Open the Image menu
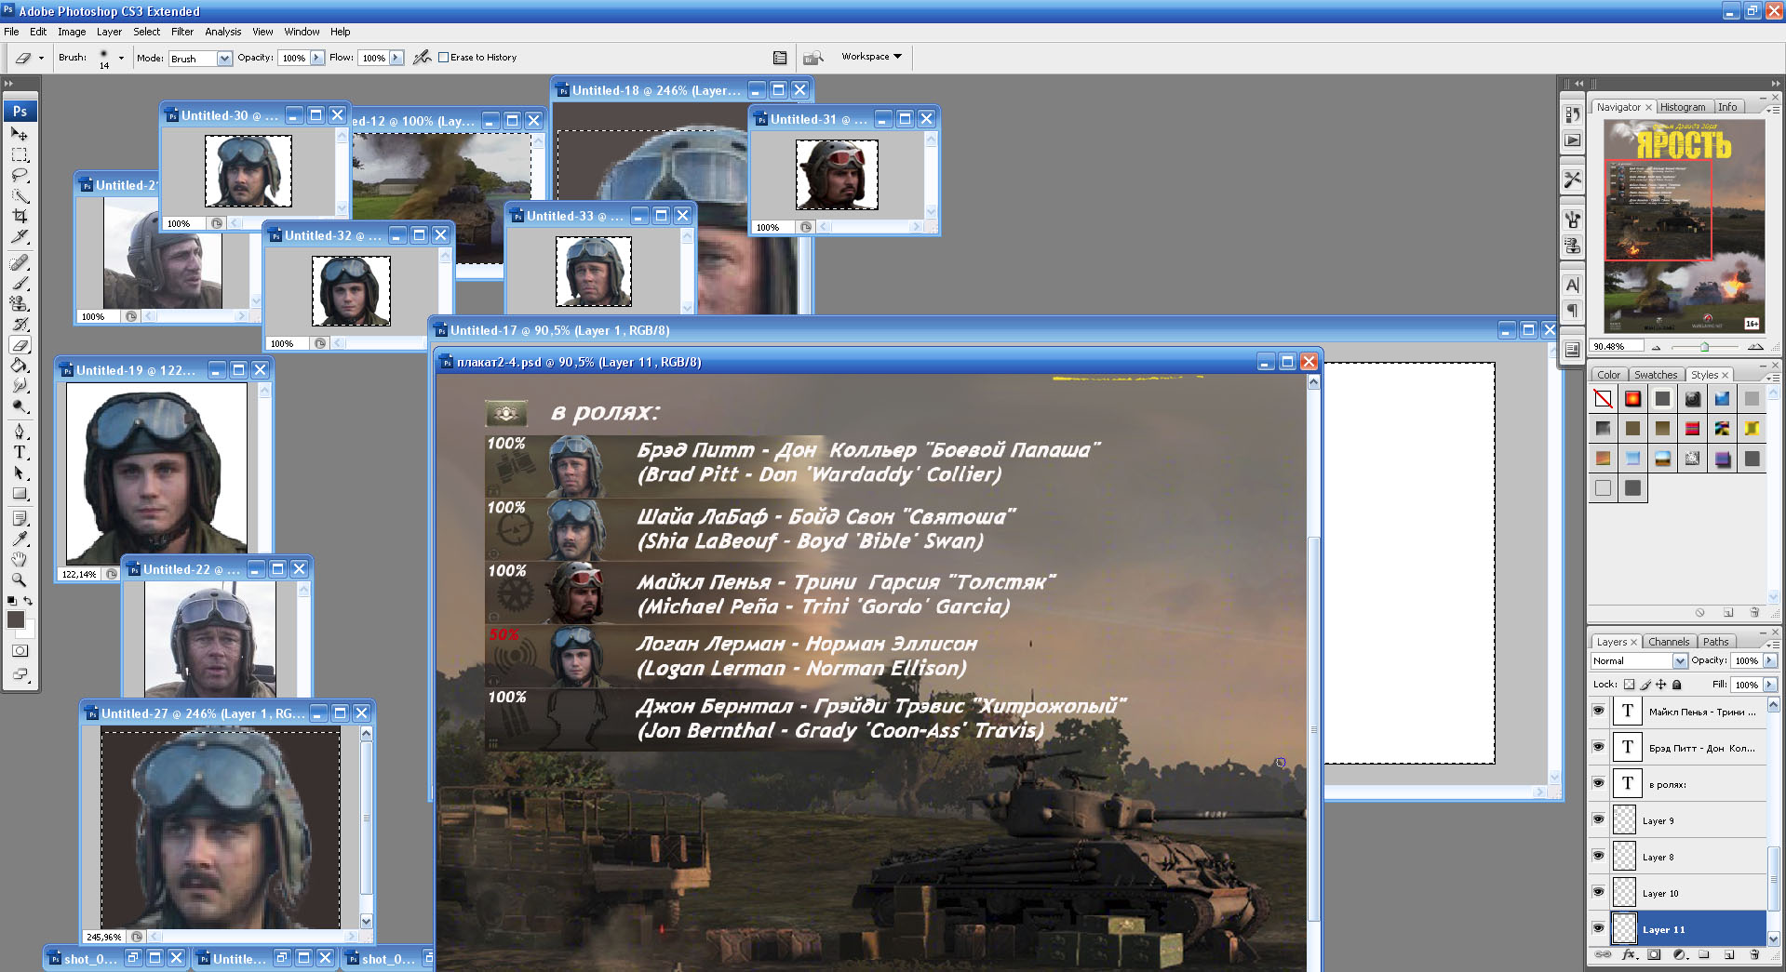Viewport: 1786px width, 972px height. [72, 32]
